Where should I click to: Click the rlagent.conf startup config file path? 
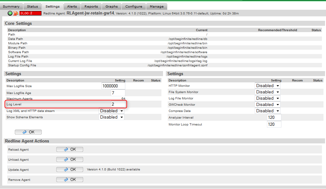point(177,65)
